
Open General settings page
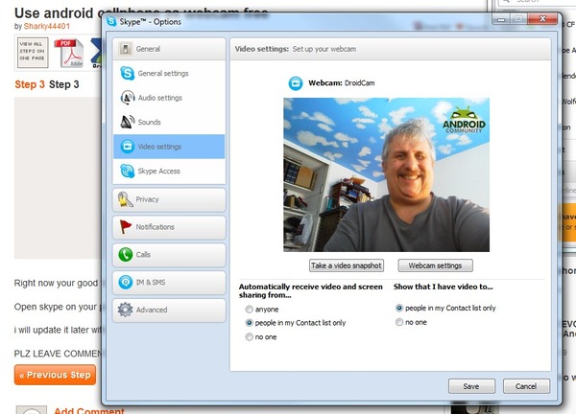169,74
